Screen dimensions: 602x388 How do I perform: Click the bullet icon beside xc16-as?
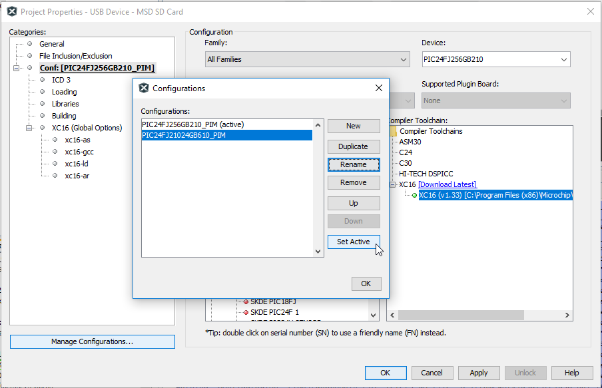[55, 140]
